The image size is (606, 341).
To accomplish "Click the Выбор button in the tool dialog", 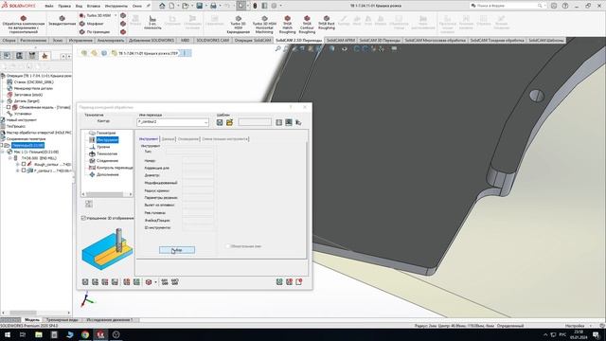I will pyautogui.click(x=177, y=250).
